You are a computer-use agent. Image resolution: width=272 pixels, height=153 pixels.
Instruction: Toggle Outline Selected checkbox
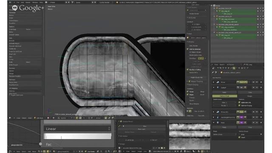[188, 49]
